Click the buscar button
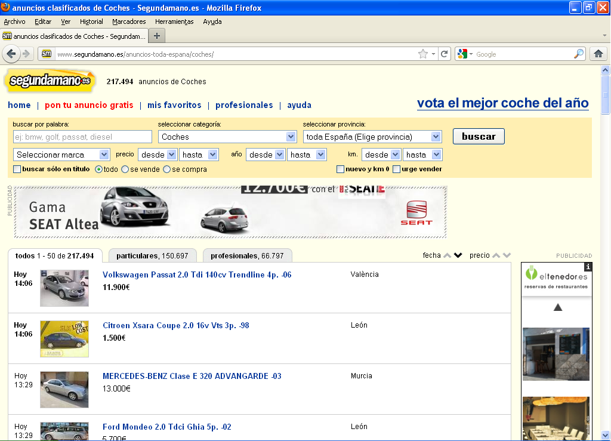Image resolution: width=611 pixels, height=441 pixels. (479, 136)
